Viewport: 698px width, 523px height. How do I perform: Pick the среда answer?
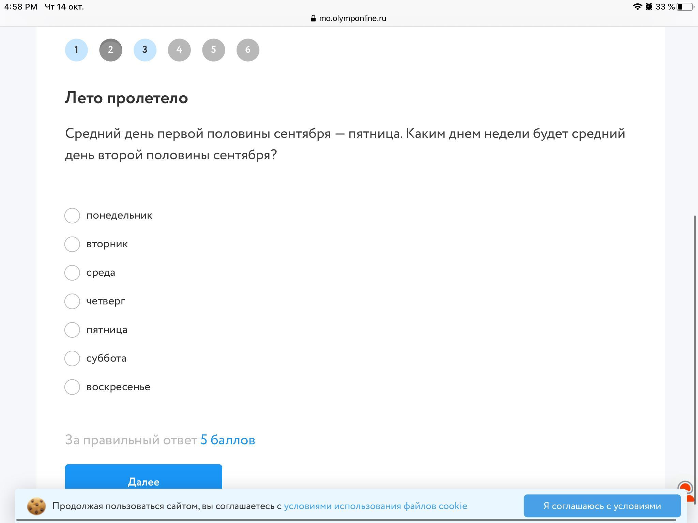click(x=72, y=273)
